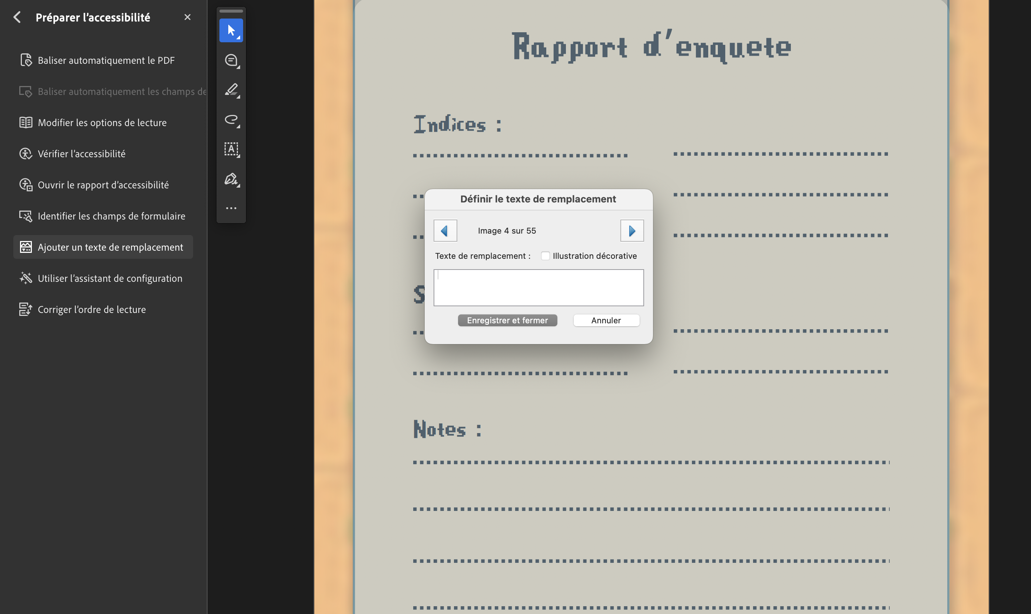The image size is (1031, 614).
Task: Go back from Préparer l'accessibilité panel
Action: pyautogui.click(x=17, y=17)
